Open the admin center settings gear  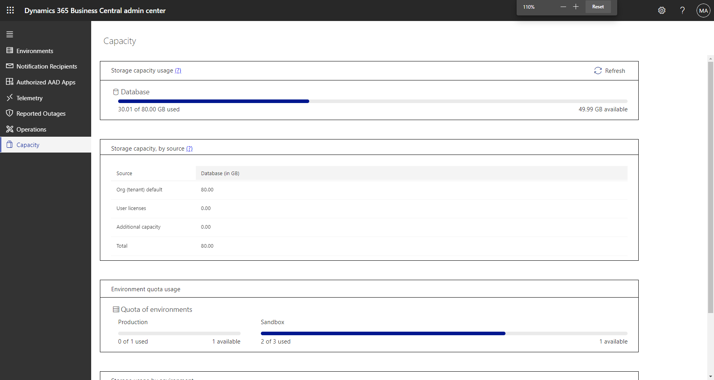(662, 10)
